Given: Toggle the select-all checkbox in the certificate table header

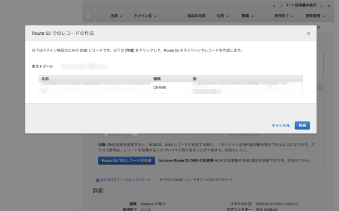Looking at the screenshot, I should click(88, 16).
